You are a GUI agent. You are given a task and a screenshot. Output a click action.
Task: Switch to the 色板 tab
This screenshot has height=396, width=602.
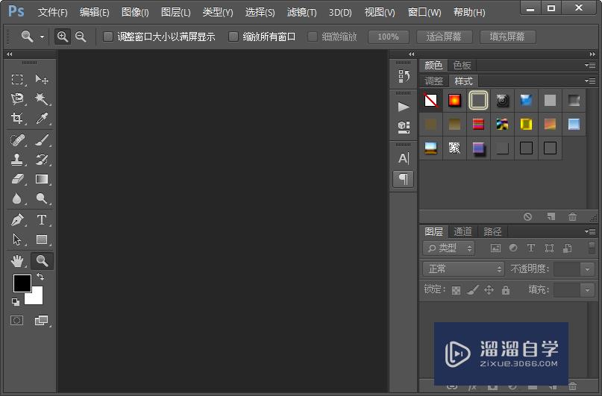point(462,65)
